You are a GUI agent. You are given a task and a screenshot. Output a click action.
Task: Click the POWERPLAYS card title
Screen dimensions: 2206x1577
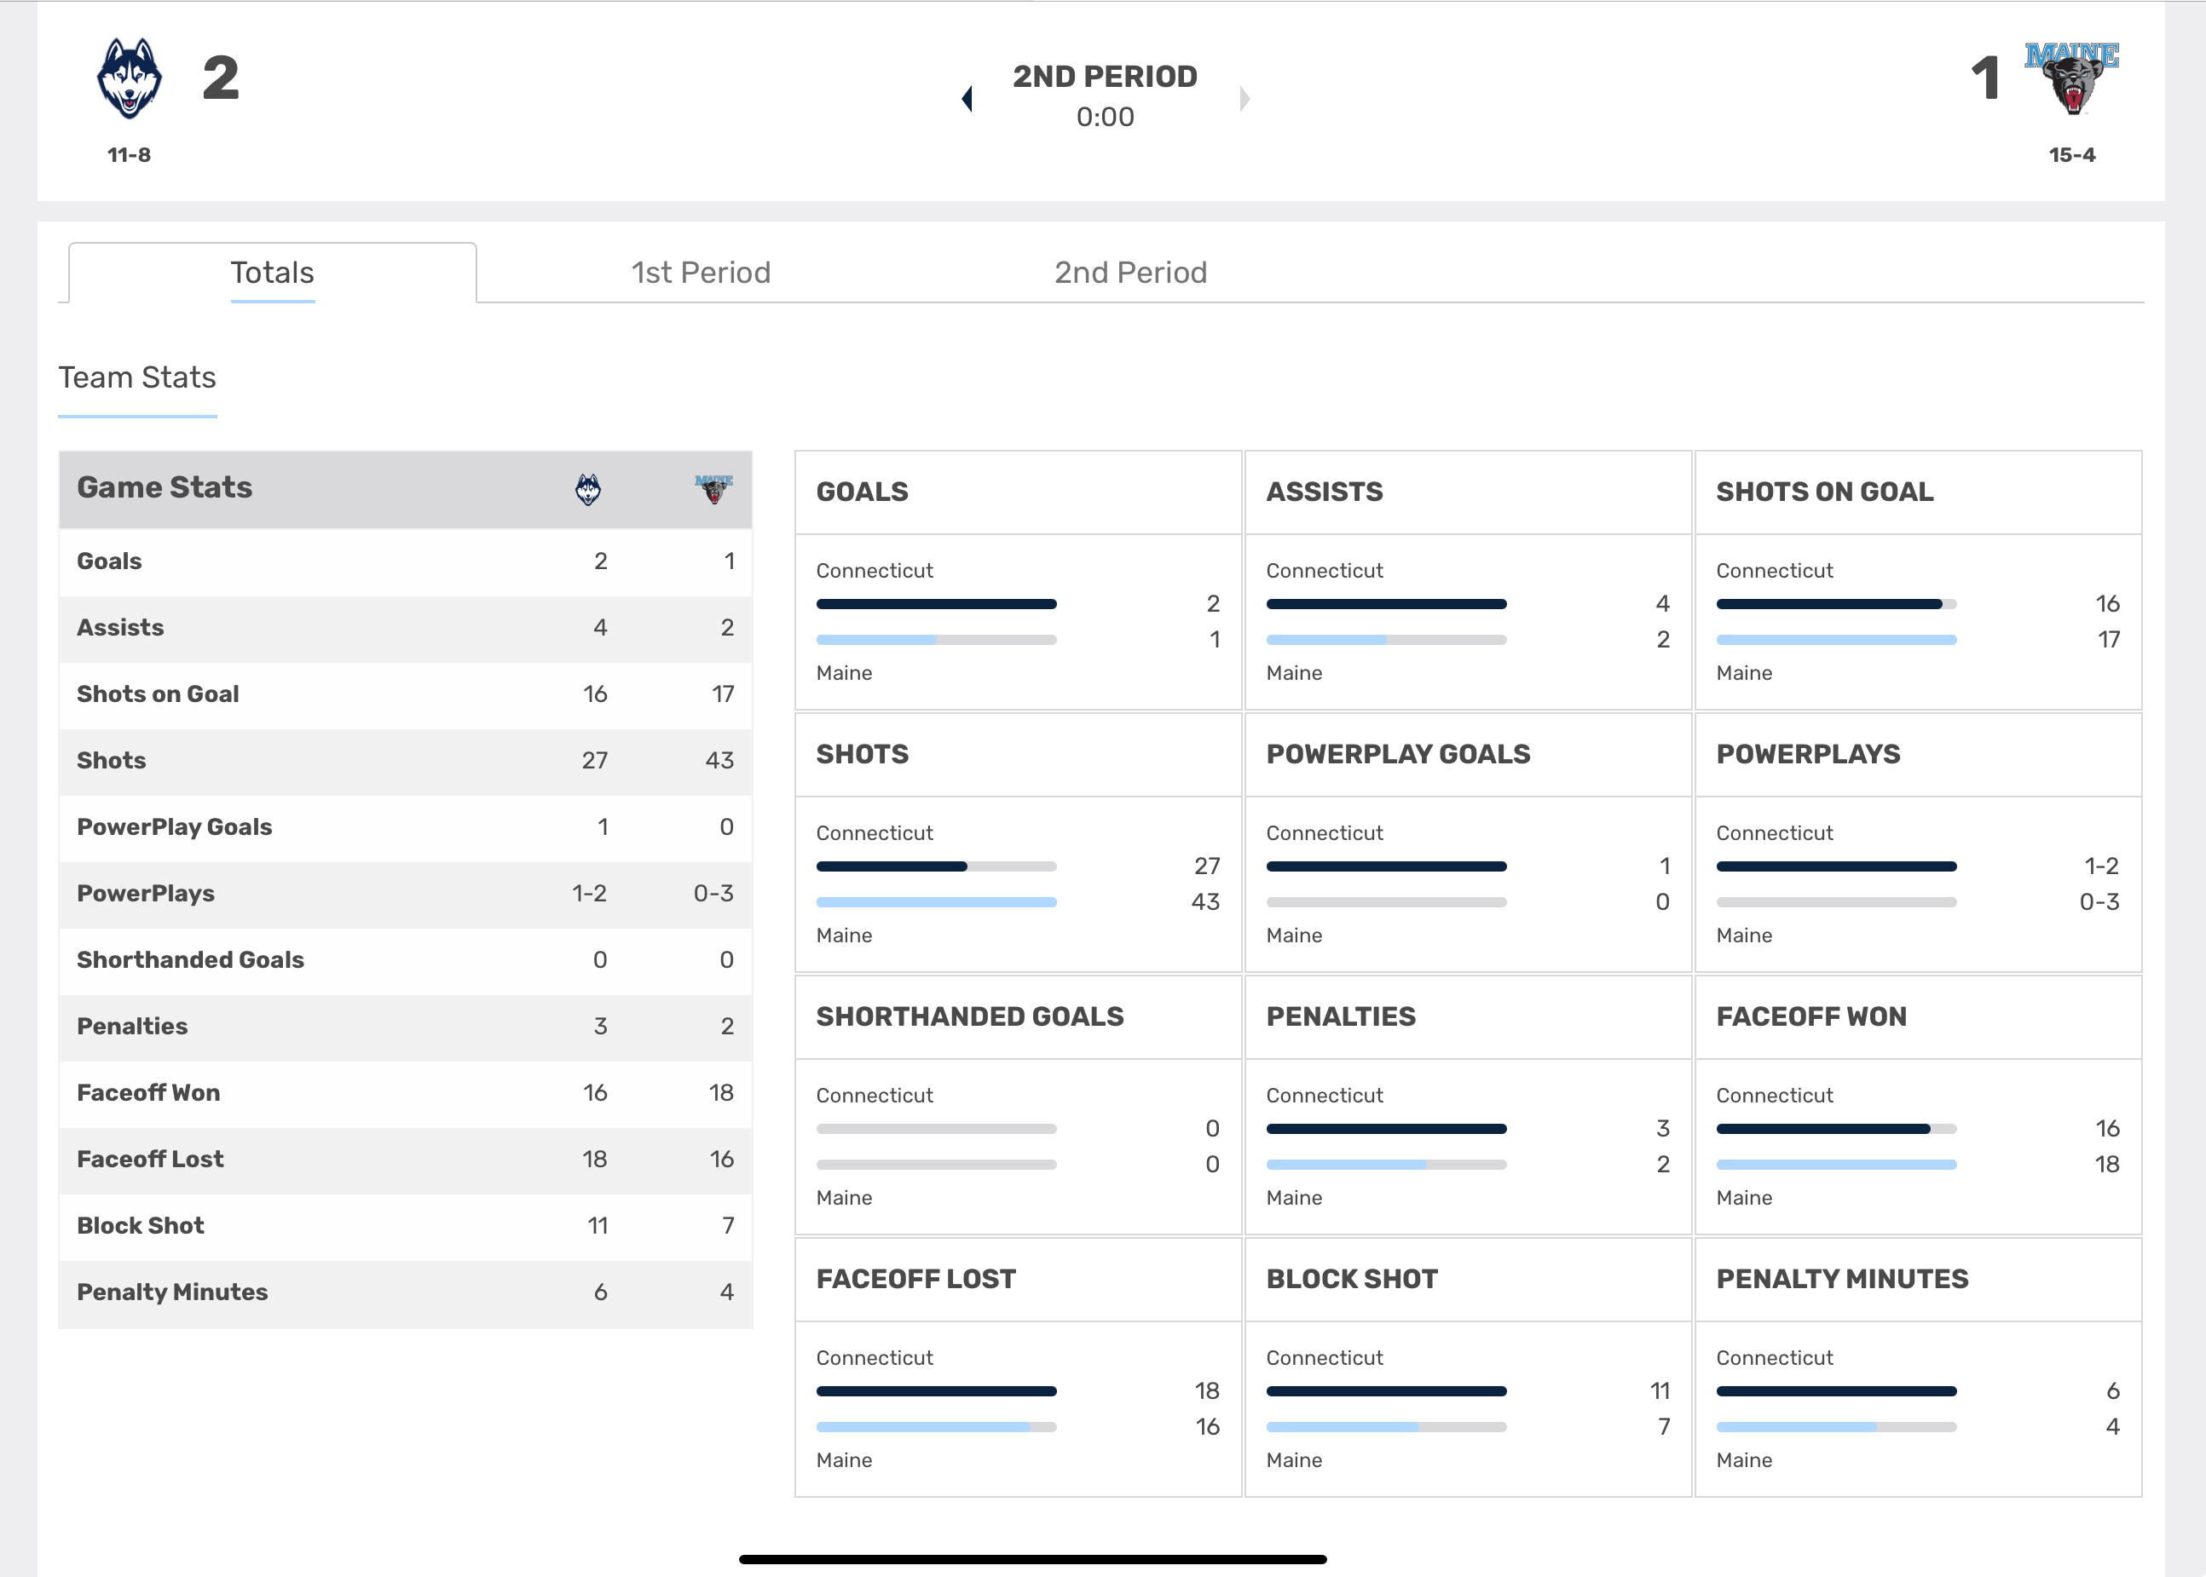1808,755
